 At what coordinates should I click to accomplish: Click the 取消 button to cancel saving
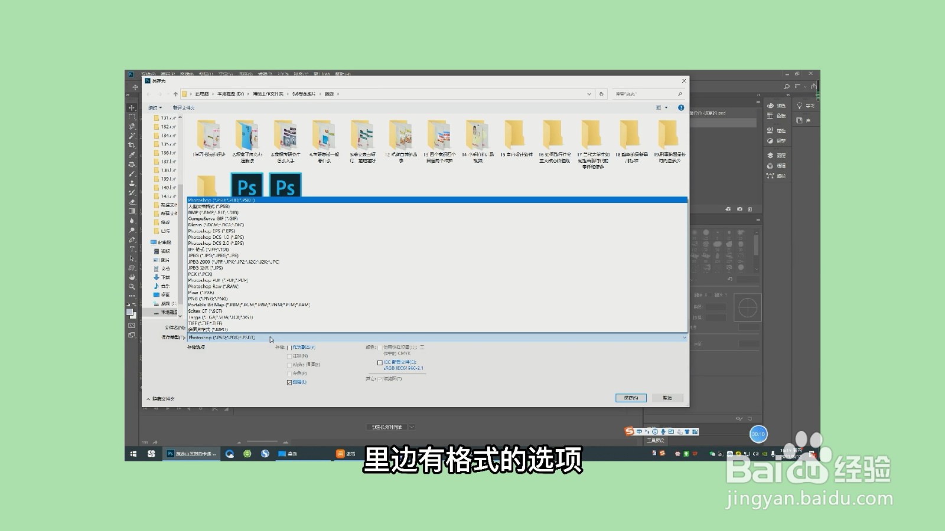tap(667, 397)
